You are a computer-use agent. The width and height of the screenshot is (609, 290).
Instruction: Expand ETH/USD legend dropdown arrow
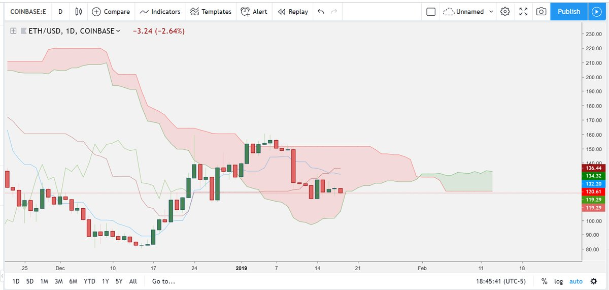(x=118, y=31)
